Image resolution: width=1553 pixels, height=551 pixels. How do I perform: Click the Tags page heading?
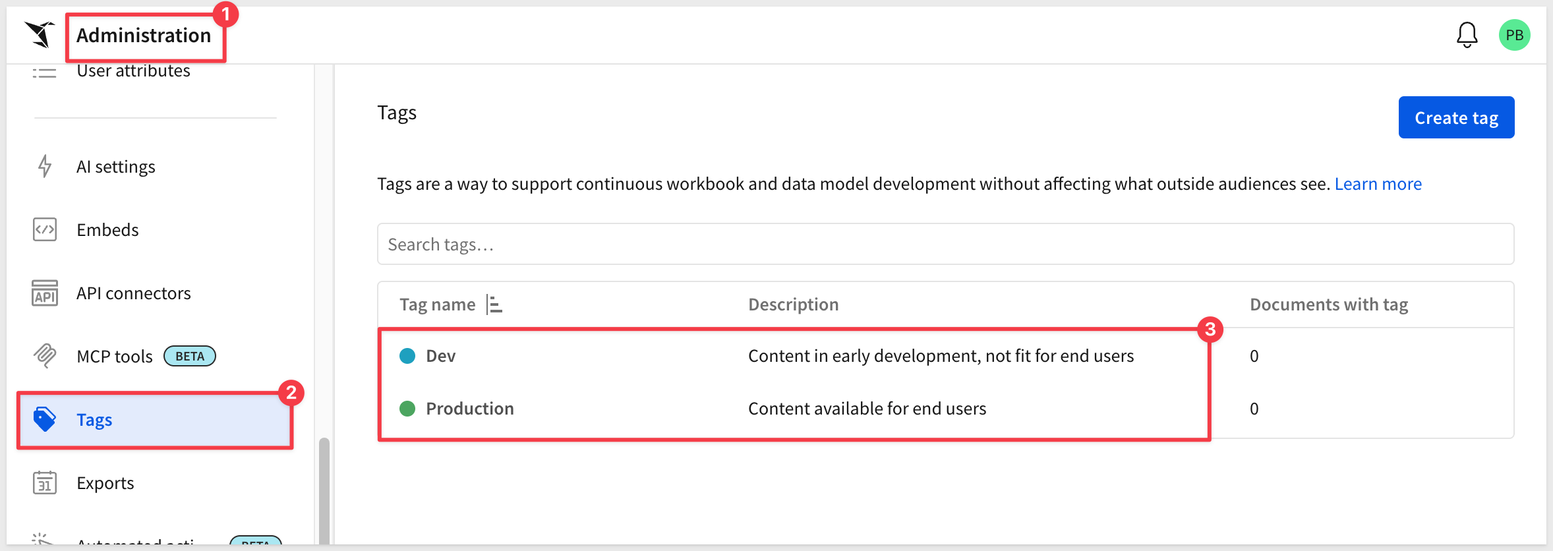pyautogui.click(x=397, y=113)
